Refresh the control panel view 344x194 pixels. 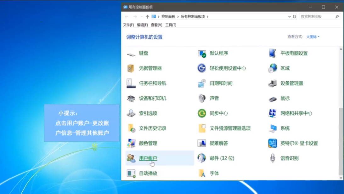click(x=294, y=16)
